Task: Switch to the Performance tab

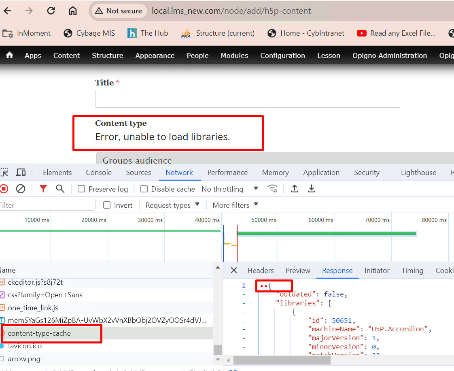Action: point(227,173)
